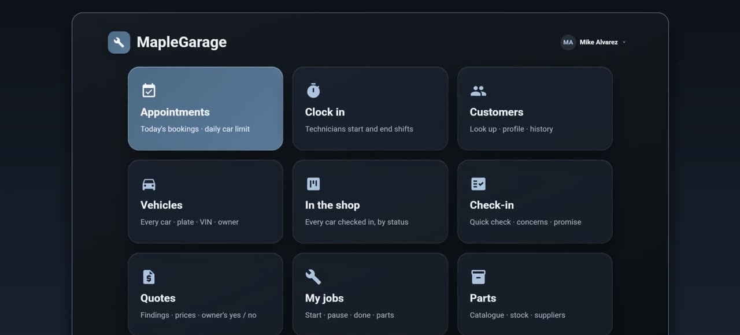The width and height of the screenshot is (740, 335).
Task: Click the MapleGarage brand name
Action: coord(182,42)
